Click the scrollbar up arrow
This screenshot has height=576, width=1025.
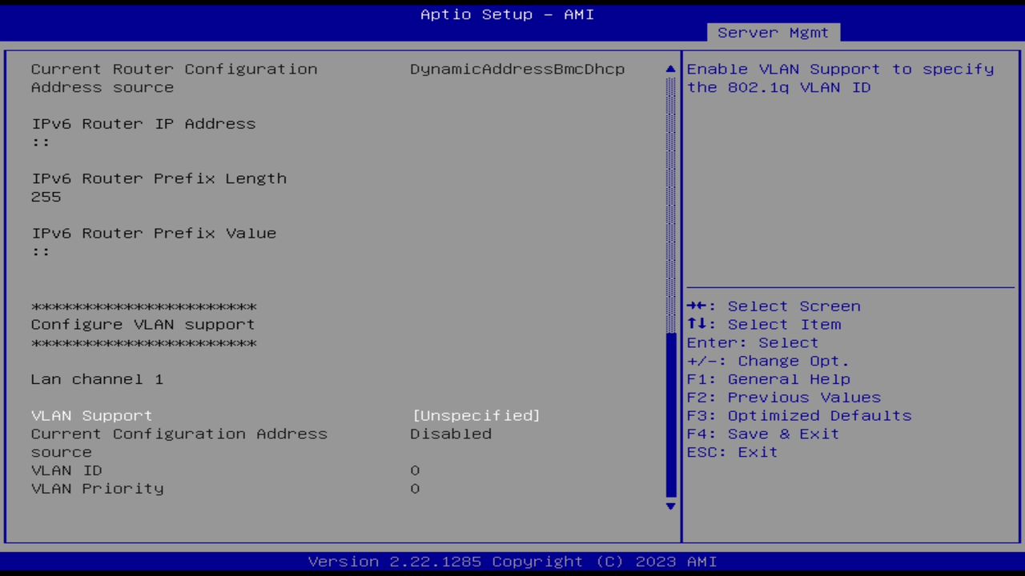pos(671,70)
